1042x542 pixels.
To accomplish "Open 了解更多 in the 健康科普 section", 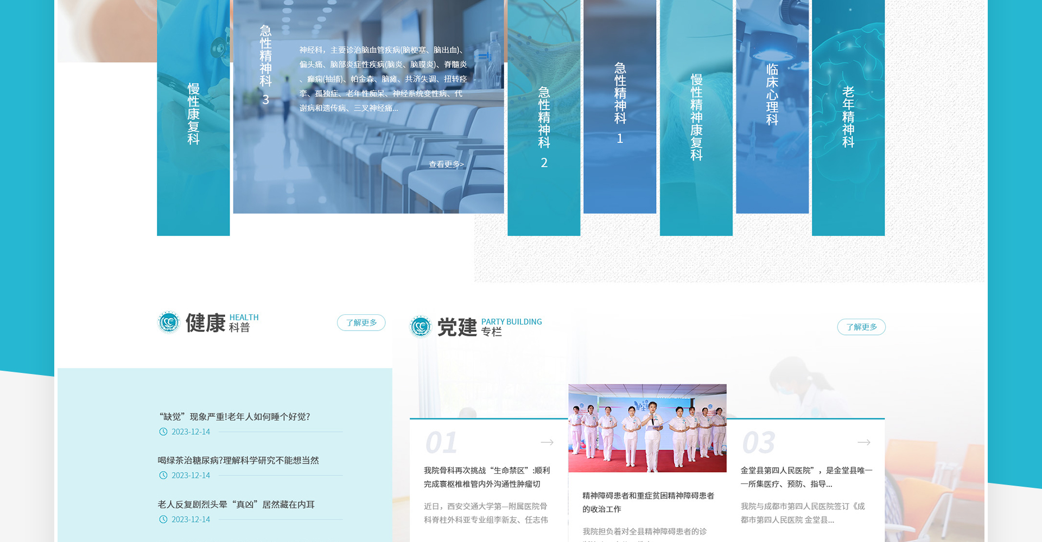I will pyautogui.click(x=361, y=322).
